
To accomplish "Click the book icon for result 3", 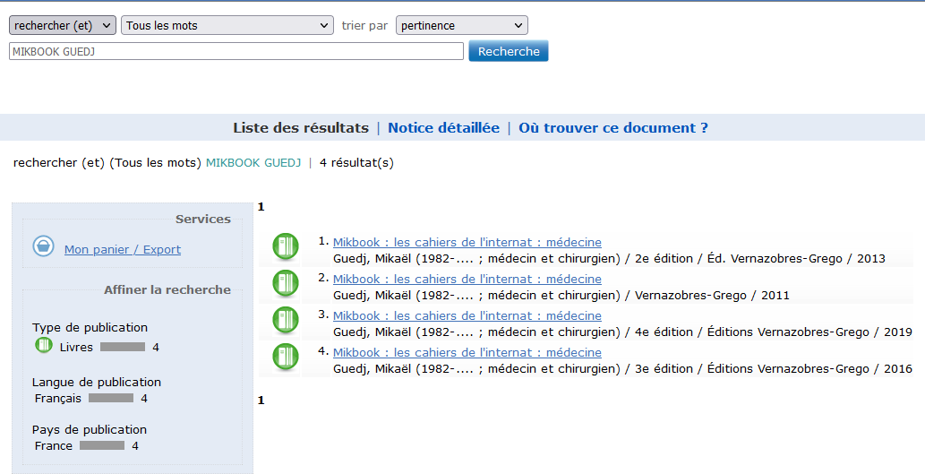I will [x=286, y=320].
